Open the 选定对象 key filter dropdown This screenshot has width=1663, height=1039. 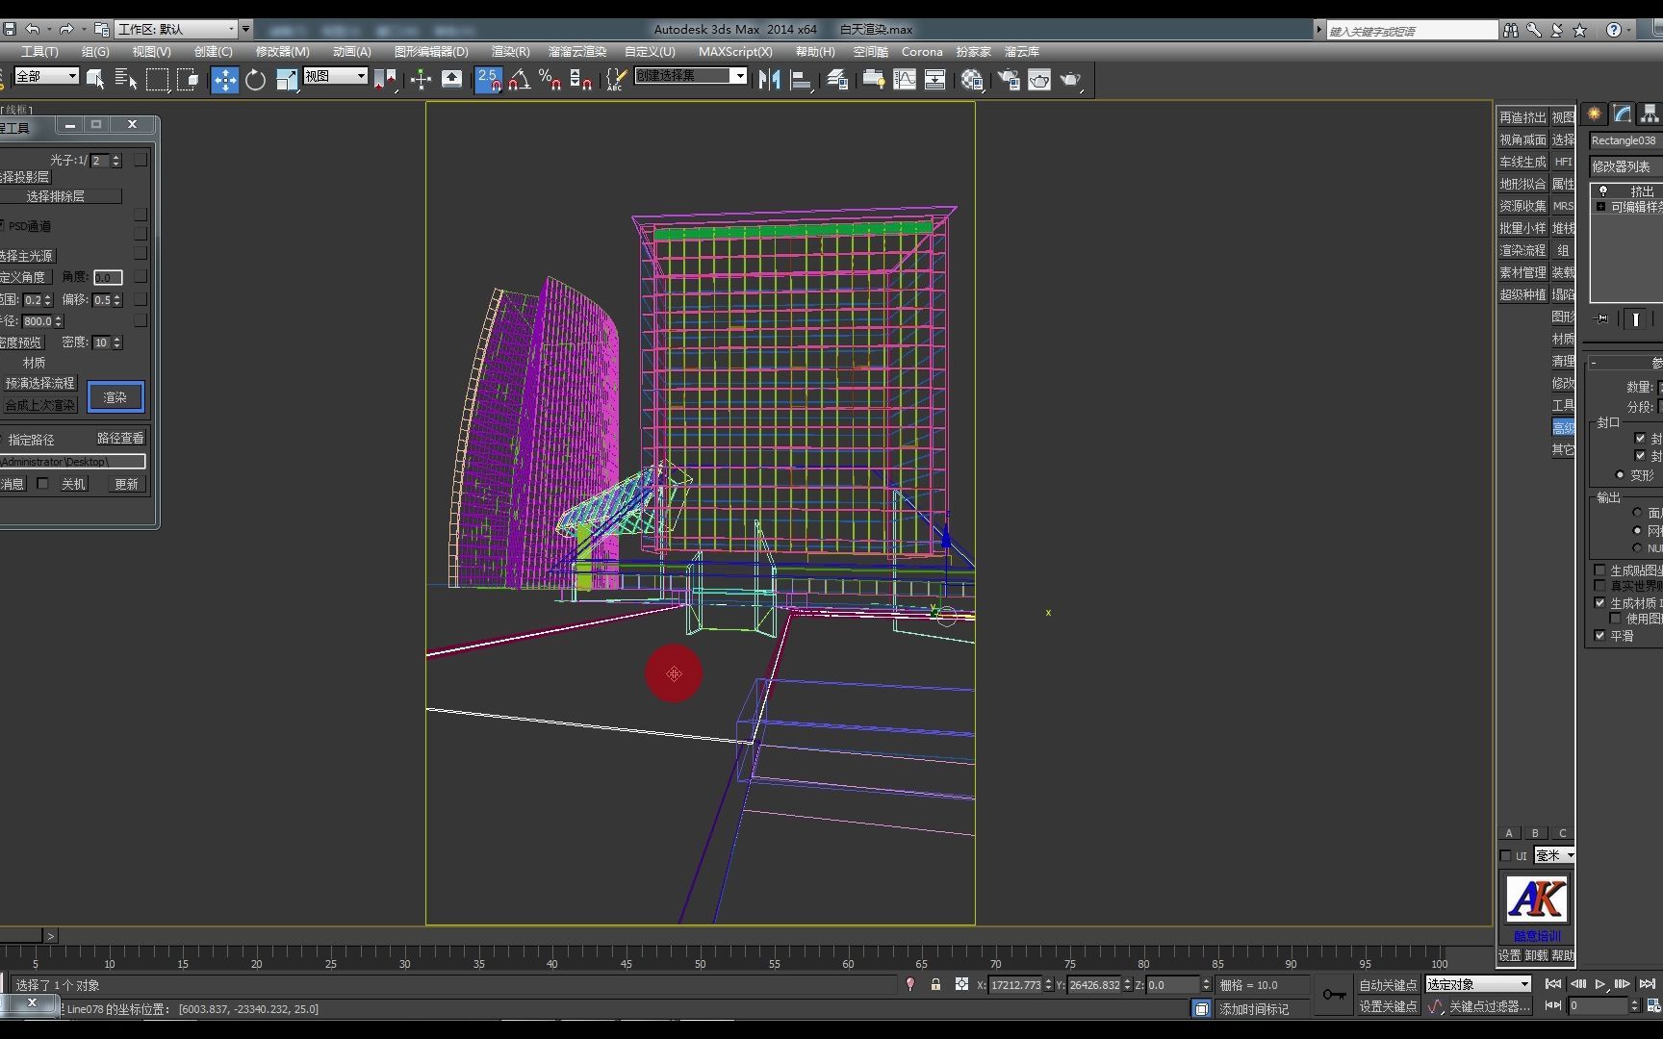click(1477, 984)
